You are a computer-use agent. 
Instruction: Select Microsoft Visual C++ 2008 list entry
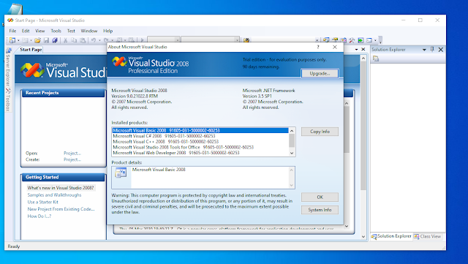point(200,142)
